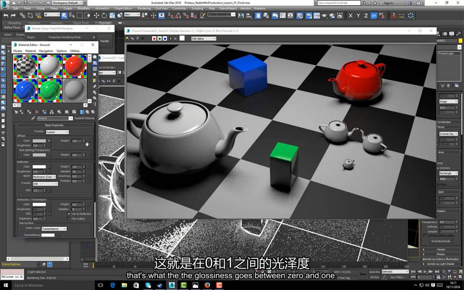The height and width of the screenshot is (290, 464).
Task: Click the Redshift Material type button
Action: [x=84, y=118]
